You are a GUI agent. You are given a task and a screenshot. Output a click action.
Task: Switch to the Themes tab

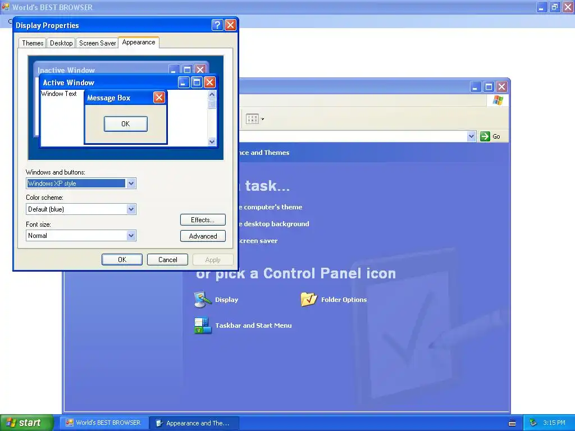coord(33,43)
